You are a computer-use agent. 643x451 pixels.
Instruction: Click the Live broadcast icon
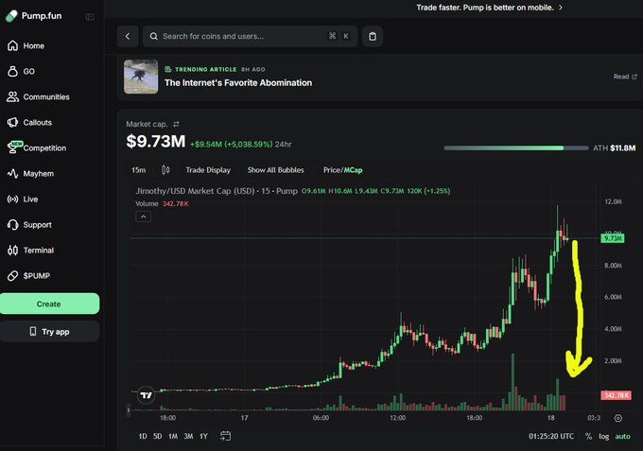pos(12,199)
